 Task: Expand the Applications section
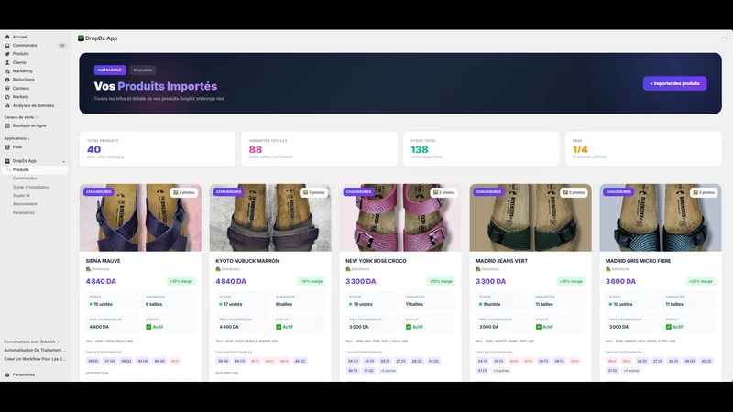(16, 138)
